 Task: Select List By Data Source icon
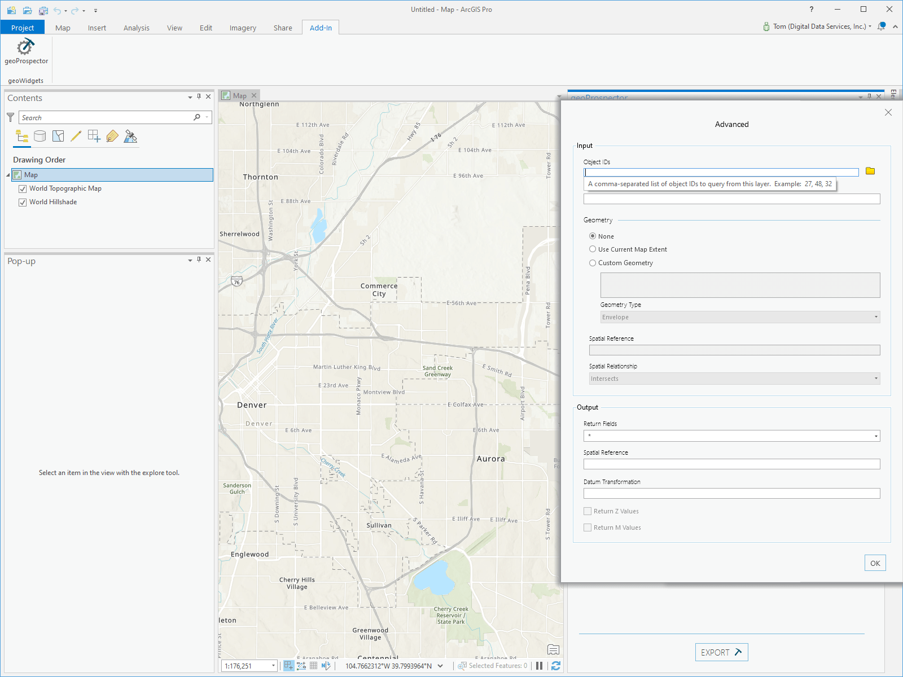(40, 136)
